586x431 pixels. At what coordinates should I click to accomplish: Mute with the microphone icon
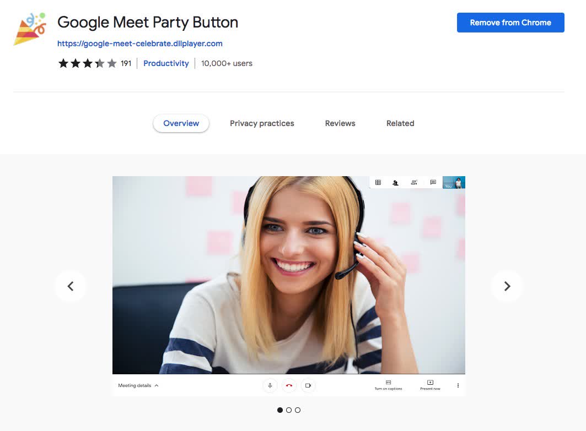click(x=270, y=385)
